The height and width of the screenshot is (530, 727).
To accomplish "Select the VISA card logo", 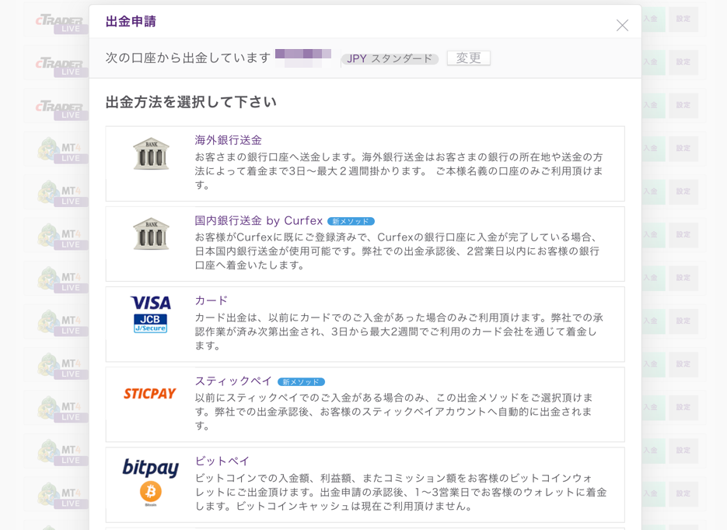I will click(151, 303).
